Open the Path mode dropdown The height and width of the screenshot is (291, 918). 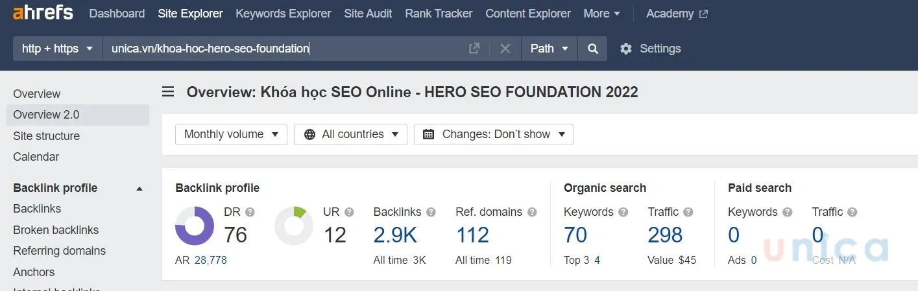point(549,49)
